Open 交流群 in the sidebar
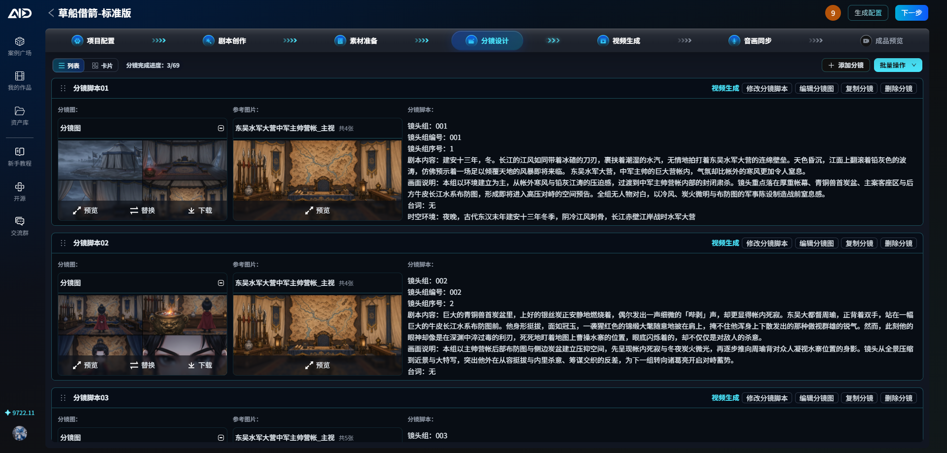The height and width of the screenshot is (453, 947). click(x=20, y=226)
